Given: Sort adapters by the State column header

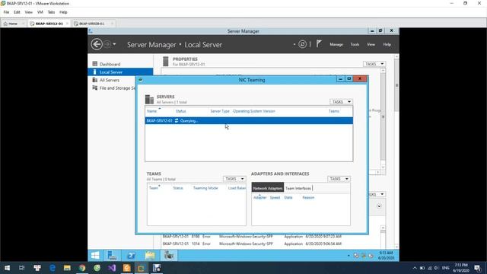Looking at the screenshot, I should pyautogui.click(x=288, y=198).
